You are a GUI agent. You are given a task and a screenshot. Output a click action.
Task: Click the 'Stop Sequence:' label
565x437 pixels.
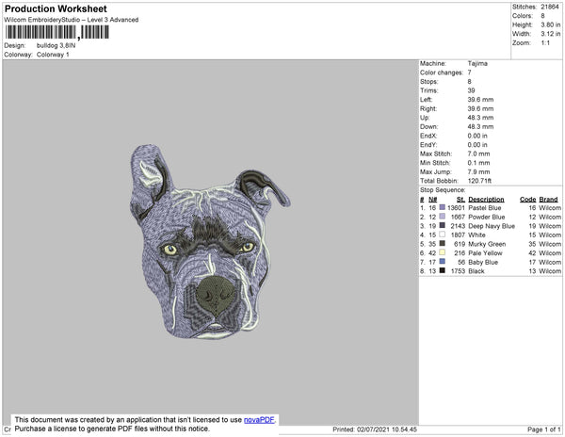(x=443, y=190)
